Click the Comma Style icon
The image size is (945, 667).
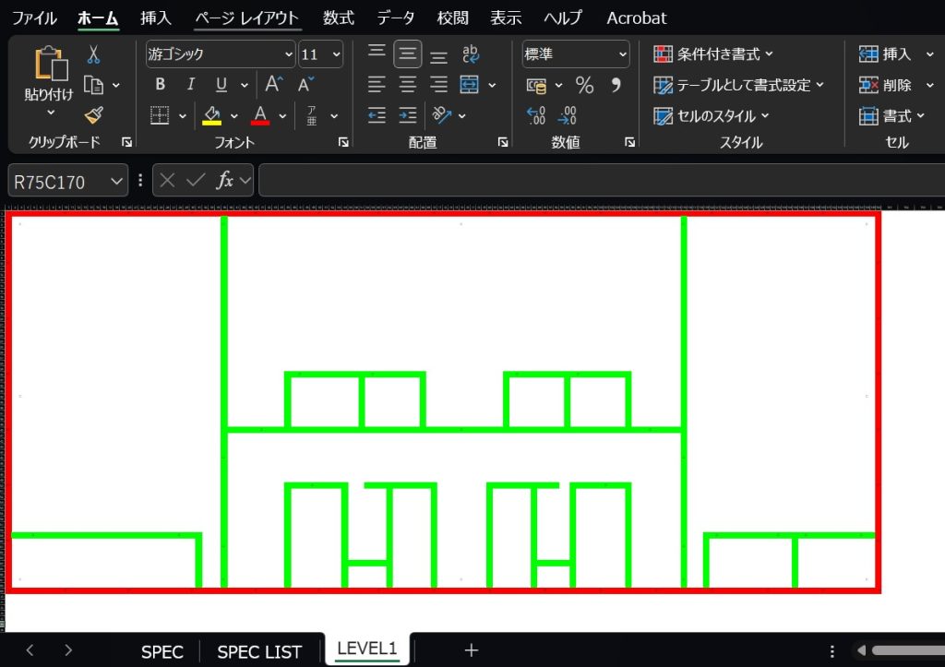[616, 86]
